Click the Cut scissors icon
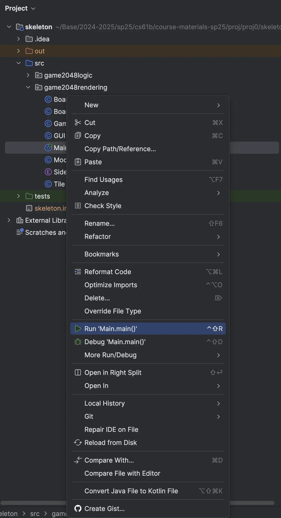281x518 pixels. pos(78,123)
